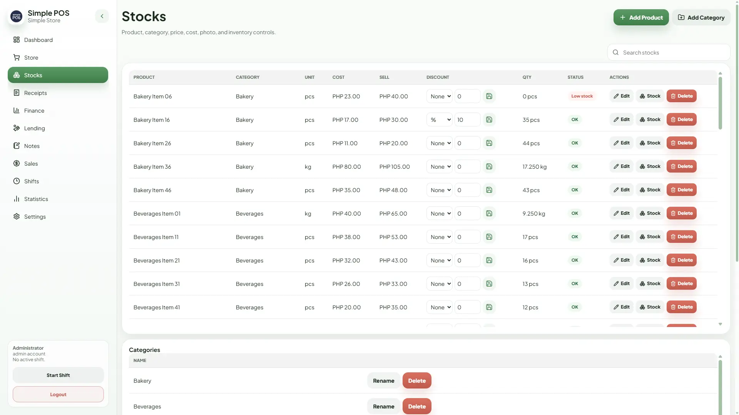Click the Stocks boxes icon in the sidebar
Image resolution: width=739 pixels, height=415 pixels.
pos(17,75)
